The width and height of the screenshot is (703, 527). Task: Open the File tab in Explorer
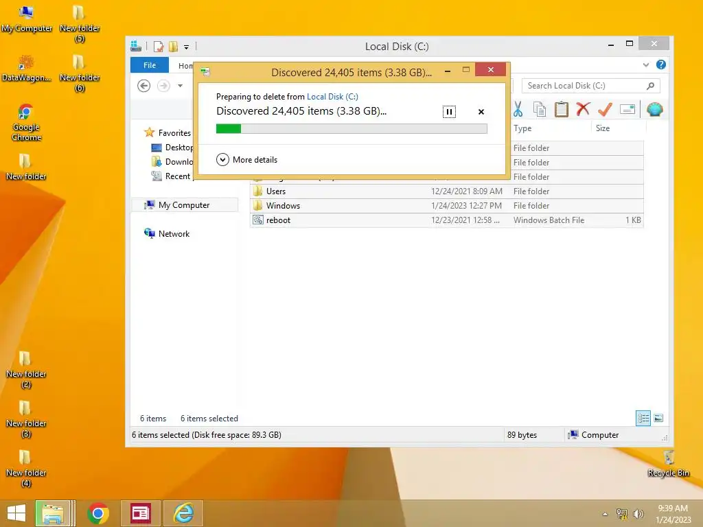pos(149,65)
